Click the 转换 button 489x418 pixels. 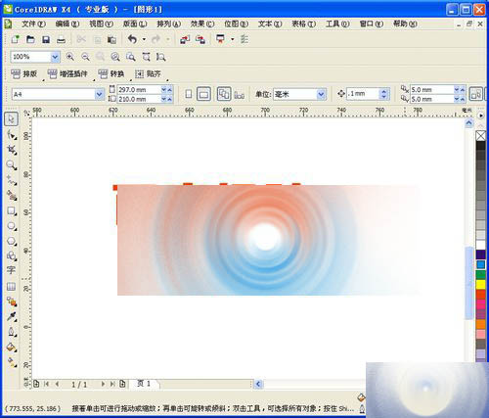click(111, 74)
